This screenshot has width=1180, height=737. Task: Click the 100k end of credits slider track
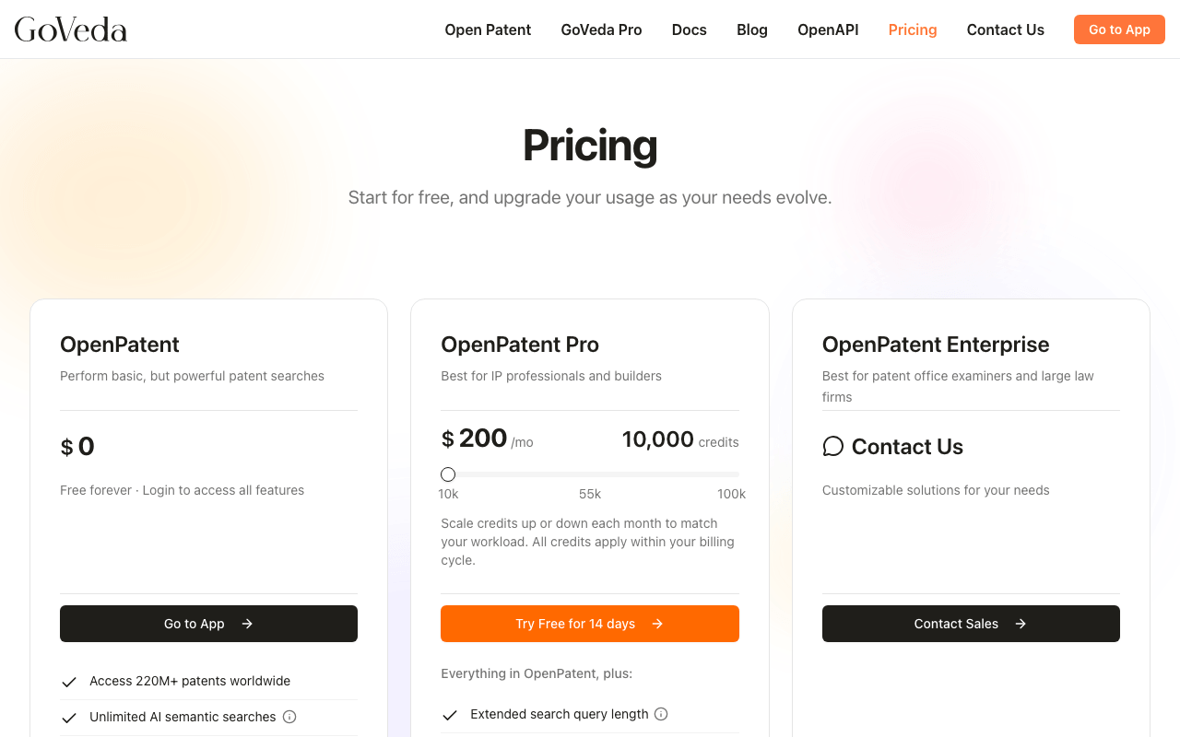tap(736, 474)
